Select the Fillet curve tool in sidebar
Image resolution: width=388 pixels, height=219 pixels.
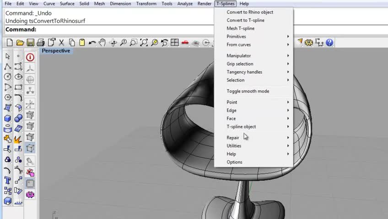tap(18, 98)
